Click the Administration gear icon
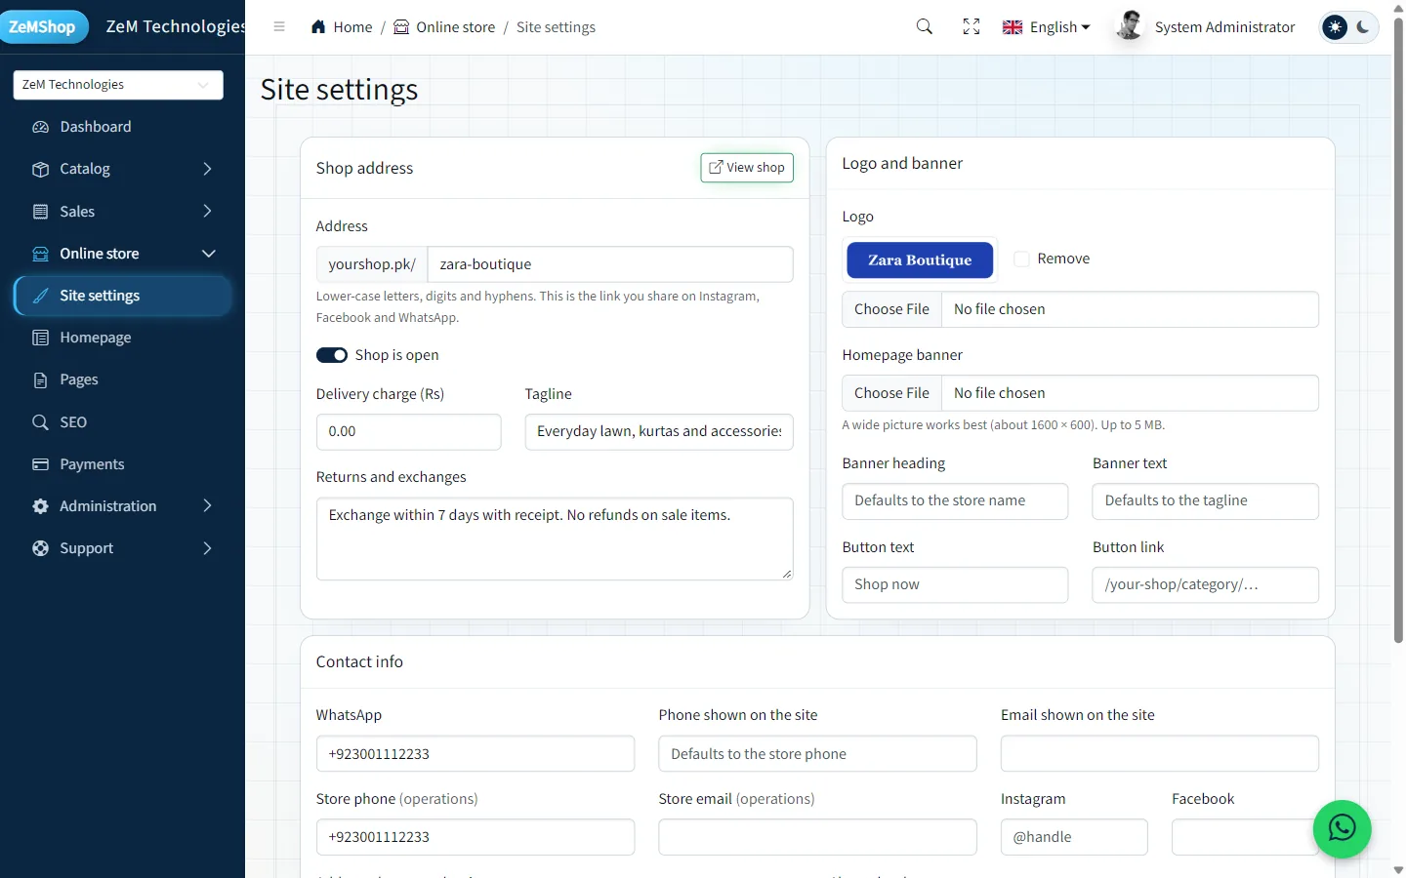The width and height of the screenshot is (1406, 878). (40, 506)
